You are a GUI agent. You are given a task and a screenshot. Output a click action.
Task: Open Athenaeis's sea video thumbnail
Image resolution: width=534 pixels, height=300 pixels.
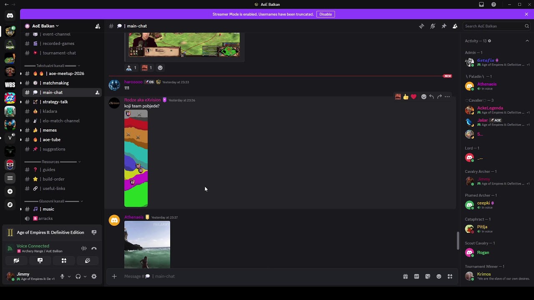click(147, 245)
